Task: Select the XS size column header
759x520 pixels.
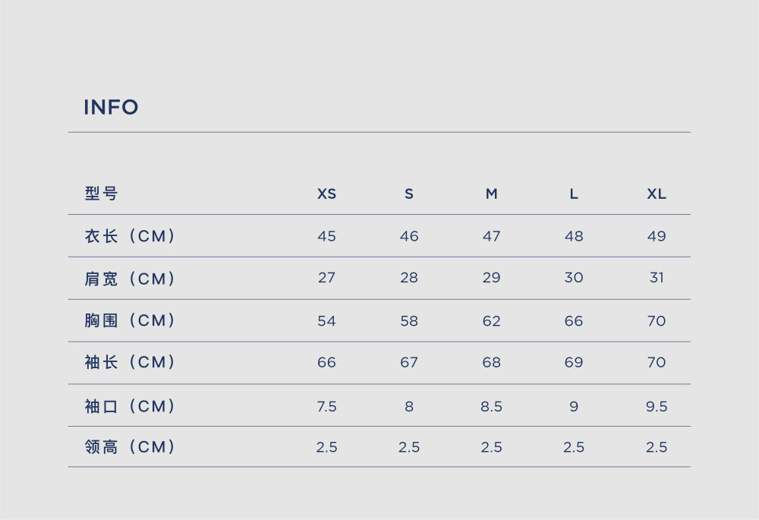Action: [x=326, y=194]
